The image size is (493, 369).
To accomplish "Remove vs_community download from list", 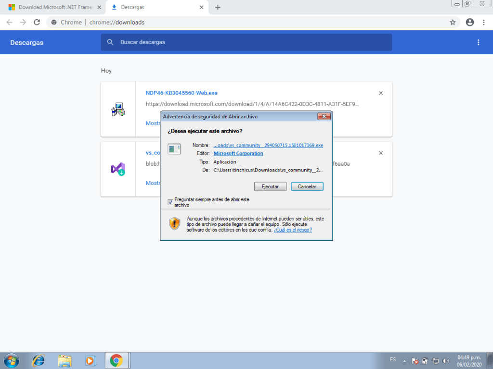I will tap(381, 153).
